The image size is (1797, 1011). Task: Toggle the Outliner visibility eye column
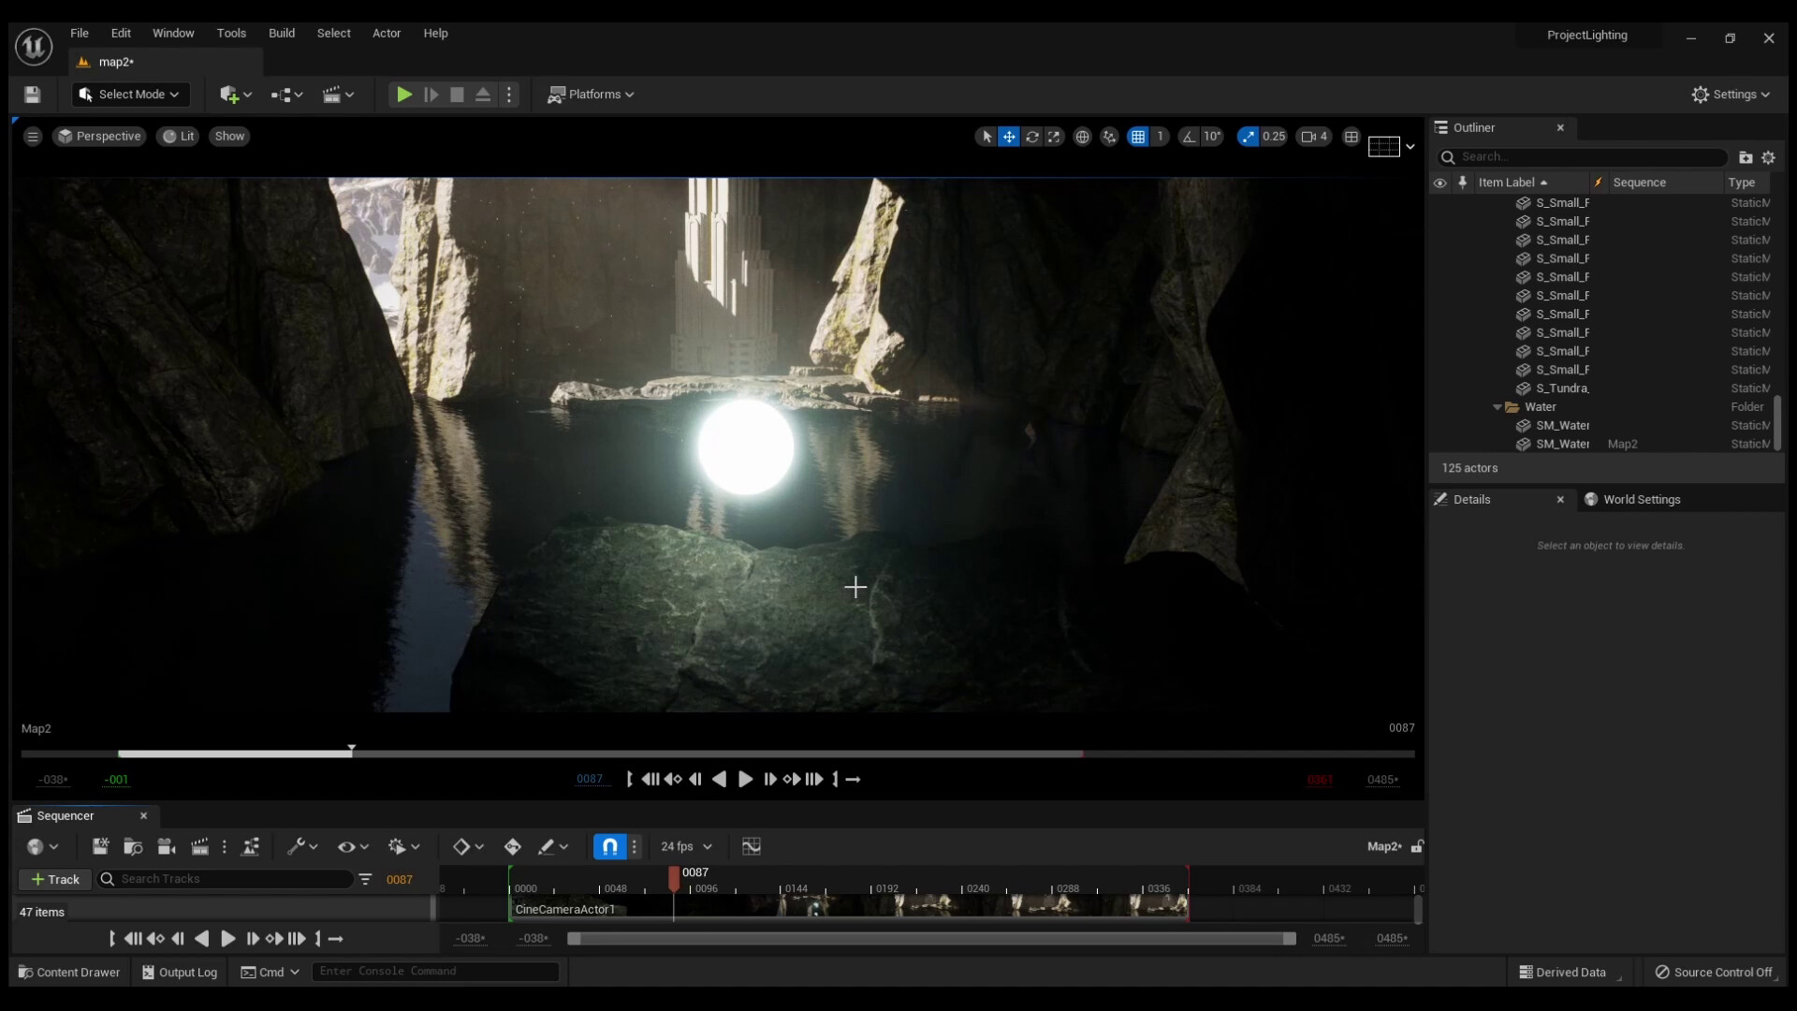[1439, 183]
